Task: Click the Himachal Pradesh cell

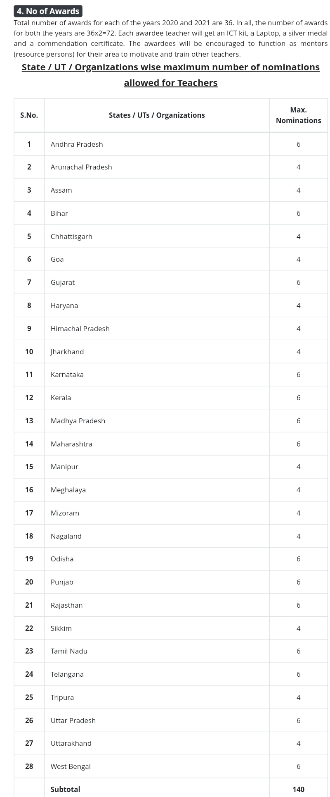Action: (x=80, y=329)
